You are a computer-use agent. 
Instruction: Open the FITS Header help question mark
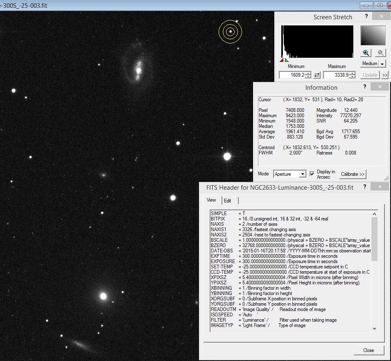tap(364, 186)
